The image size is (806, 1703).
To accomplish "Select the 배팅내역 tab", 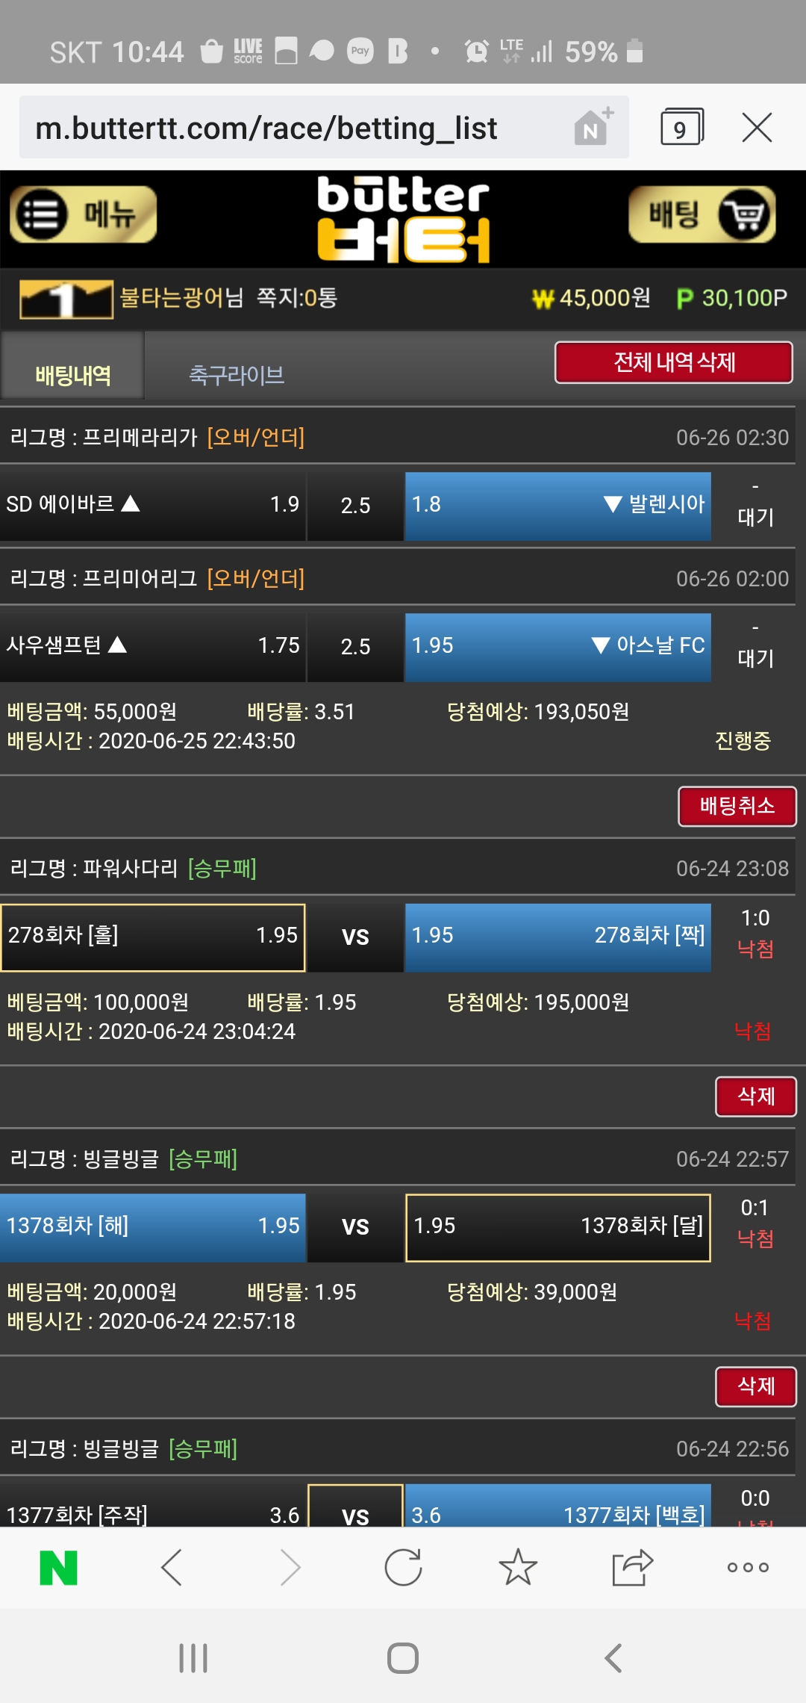I will pyautogui.click(x=73, y=374).
